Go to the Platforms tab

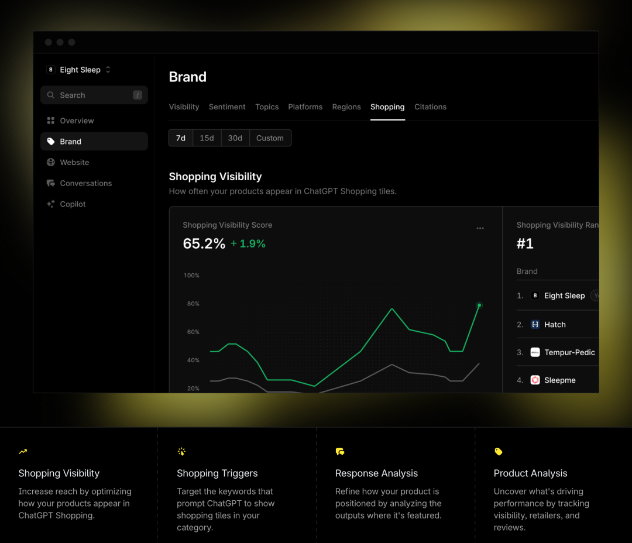point(305,107)
